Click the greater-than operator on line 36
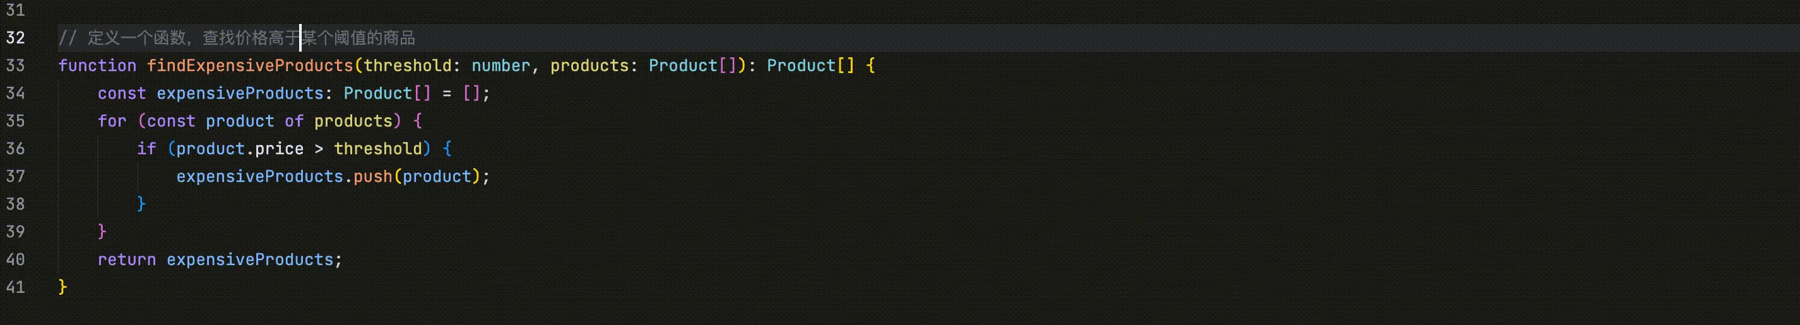 (319, 149)
